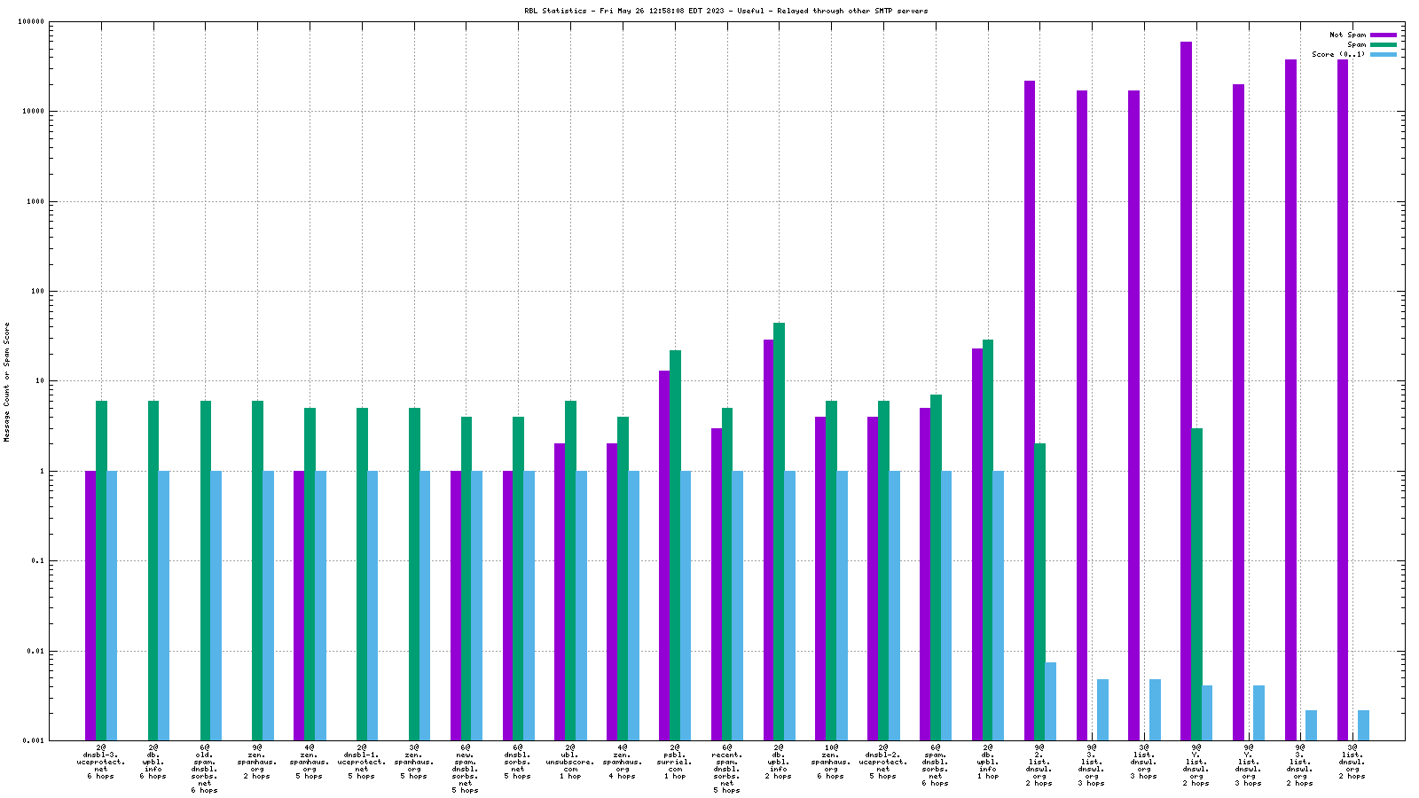The width and height of the screenshot is (1419, 798).
Task: Click the green Spam legend swatch
Action: (1383, 44)
